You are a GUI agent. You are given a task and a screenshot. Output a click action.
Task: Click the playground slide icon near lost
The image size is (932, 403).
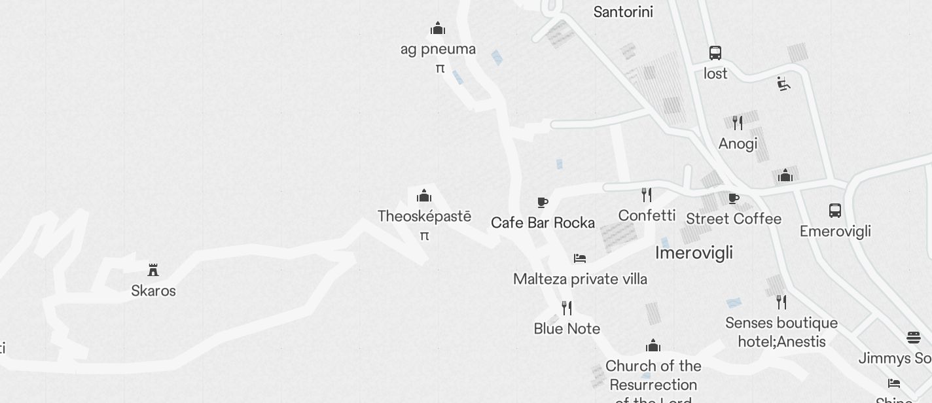(783, 84)
